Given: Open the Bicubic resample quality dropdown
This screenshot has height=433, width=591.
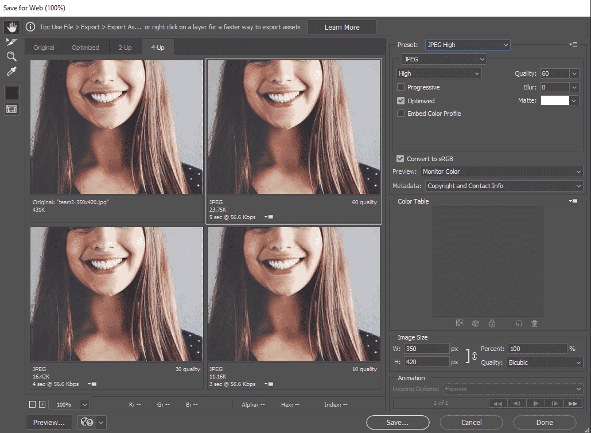Looking at the screenshot, I should pos(545,362).
